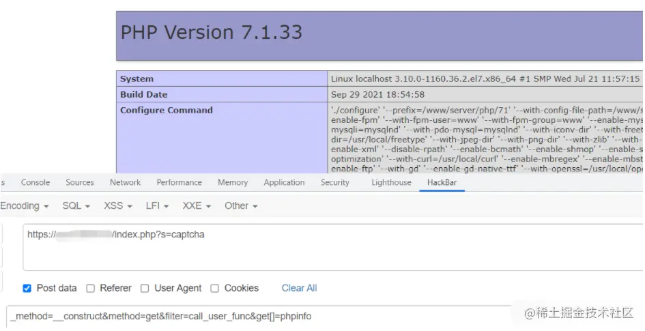Select the HackBar tab
The height and width of the screenshot is (331, 645).
point(442,183)
